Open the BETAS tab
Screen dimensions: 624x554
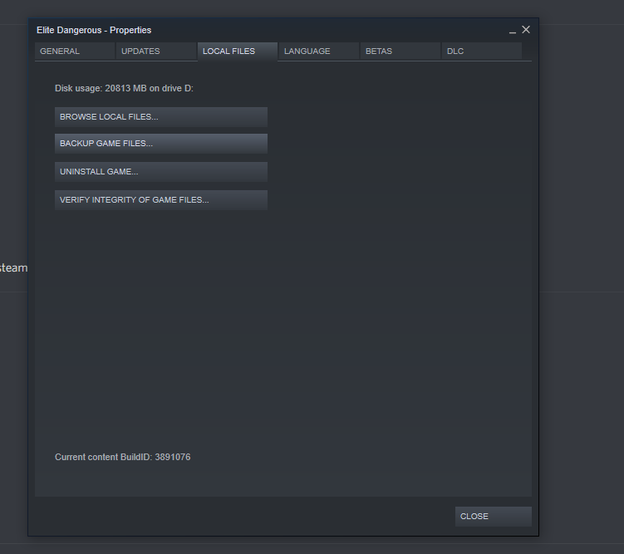(x=400, y=51)
